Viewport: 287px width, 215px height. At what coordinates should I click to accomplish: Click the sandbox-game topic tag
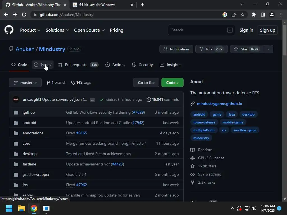coord(245,130)
